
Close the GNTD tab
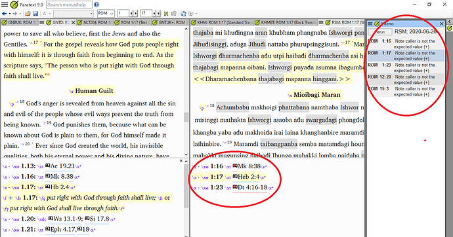pyautogui.click(x=74, y=22)
